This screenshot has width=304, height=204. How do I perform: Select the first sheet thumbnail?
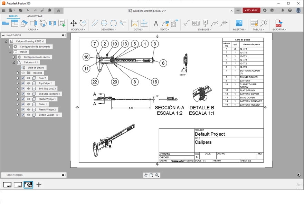click(x=7, y=185)
